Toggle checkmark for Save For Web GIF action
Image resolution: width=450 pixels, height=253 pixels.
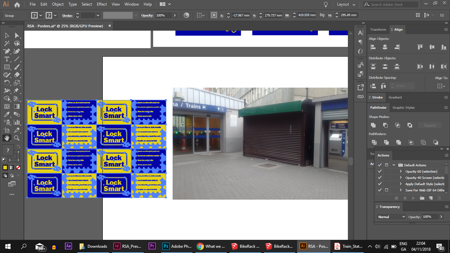pyautogui.click(x=380, y=190)
